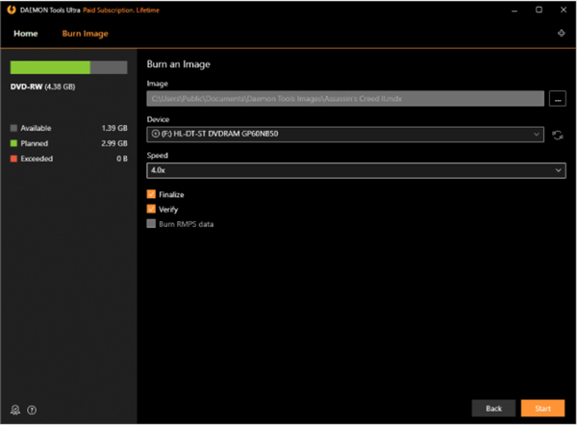Click the green disc capacity bar
The image size is (577, 425).
point(69,67)
